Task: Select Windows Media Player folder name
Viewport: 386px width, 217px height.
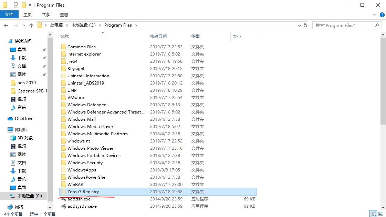Action: point(90,127)
